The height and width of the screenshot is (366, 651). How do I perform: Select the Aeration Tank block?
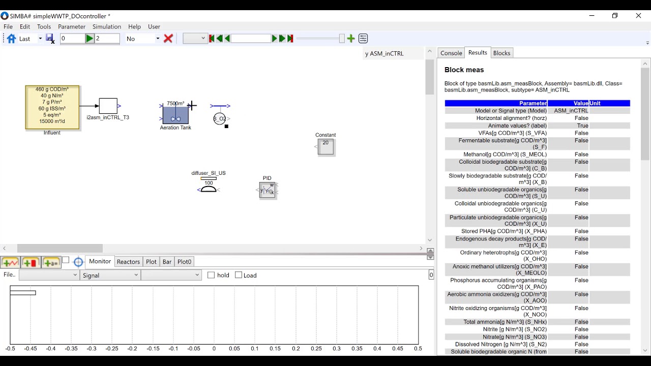pyautogui.click(x=175, y=115)
